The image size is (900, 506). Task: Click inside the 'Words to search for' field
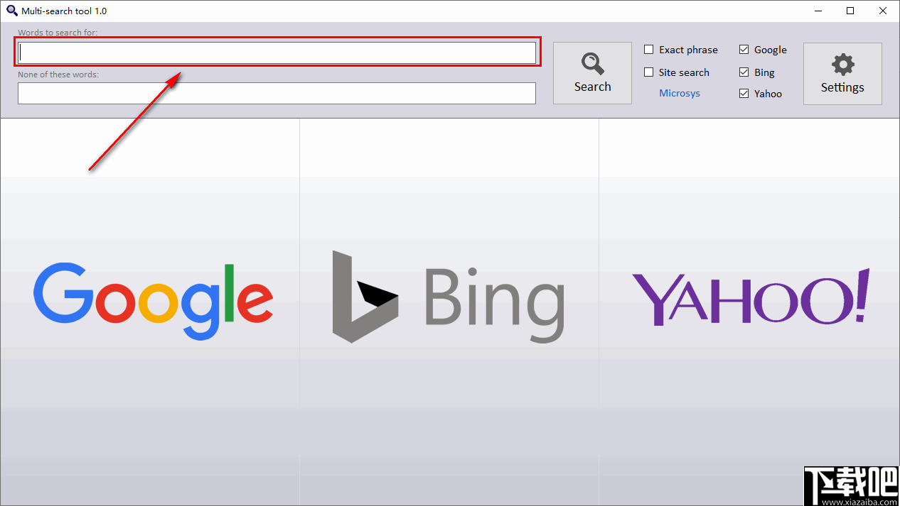pyautogui.click(x=277, y=52)
